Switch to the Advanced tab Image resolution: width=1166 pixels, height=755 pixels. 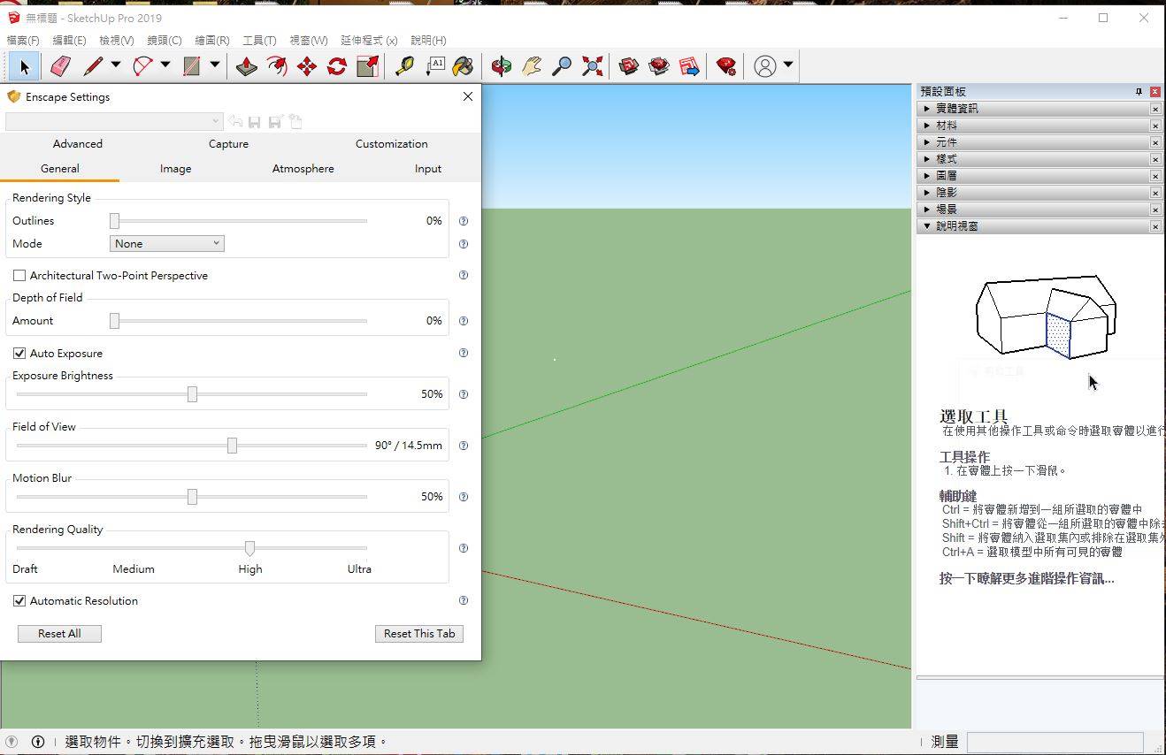point(78,144)
